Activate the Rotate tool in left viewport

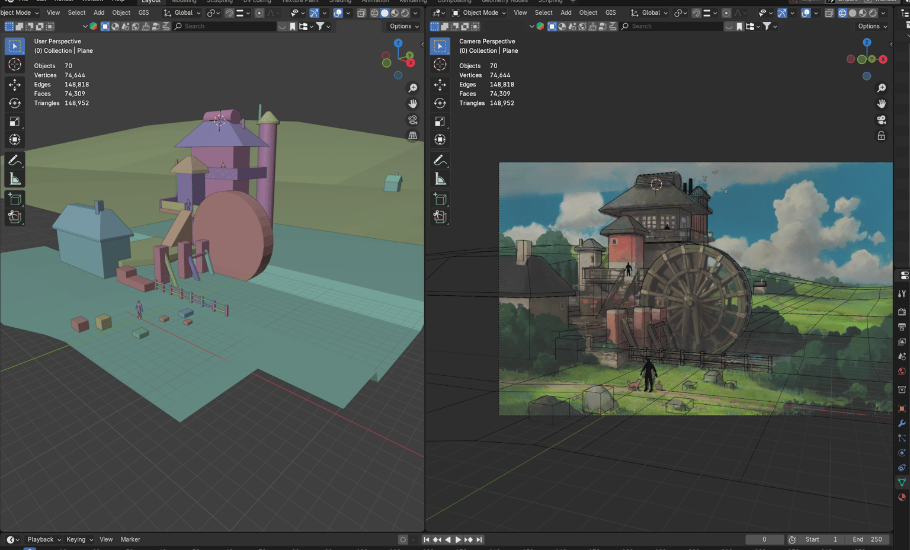pyautogui.click(x=15, y=103)
